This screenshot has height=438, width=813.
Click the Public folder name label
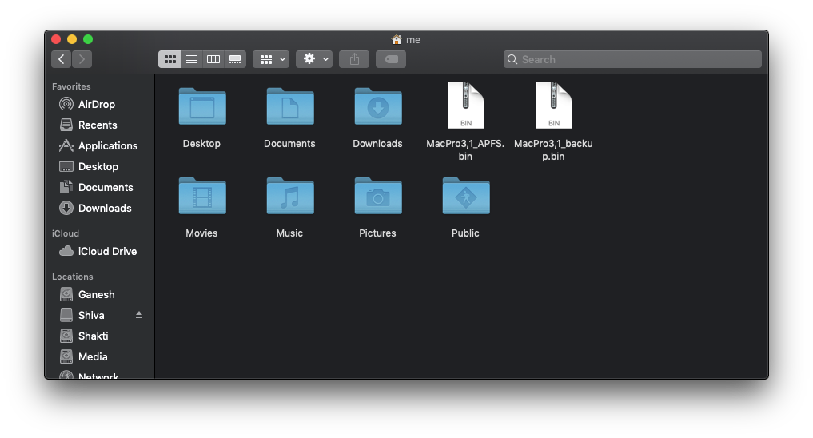click(x=465, y=233)
